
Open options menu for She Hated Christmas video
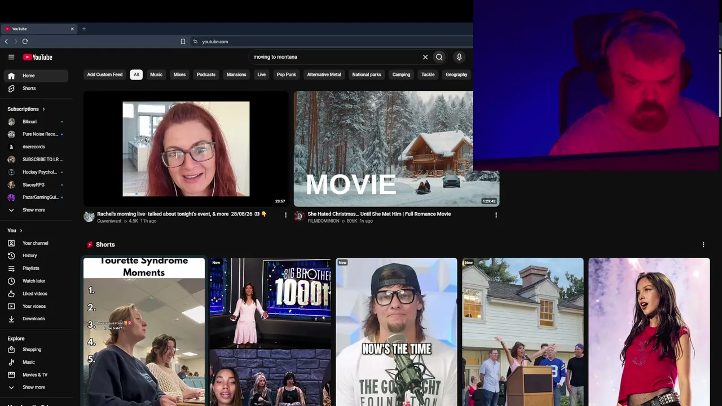coord(496,215)
